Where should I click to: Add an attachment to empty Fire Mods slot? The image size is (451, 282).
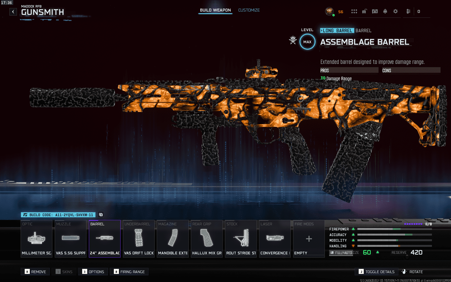(x=309, y=238)
